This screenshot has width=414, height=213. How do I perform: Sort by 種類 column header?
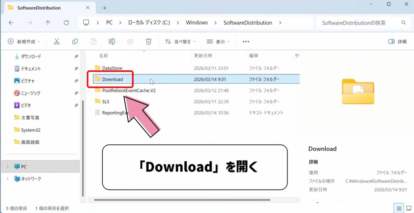tap(253, 56)
